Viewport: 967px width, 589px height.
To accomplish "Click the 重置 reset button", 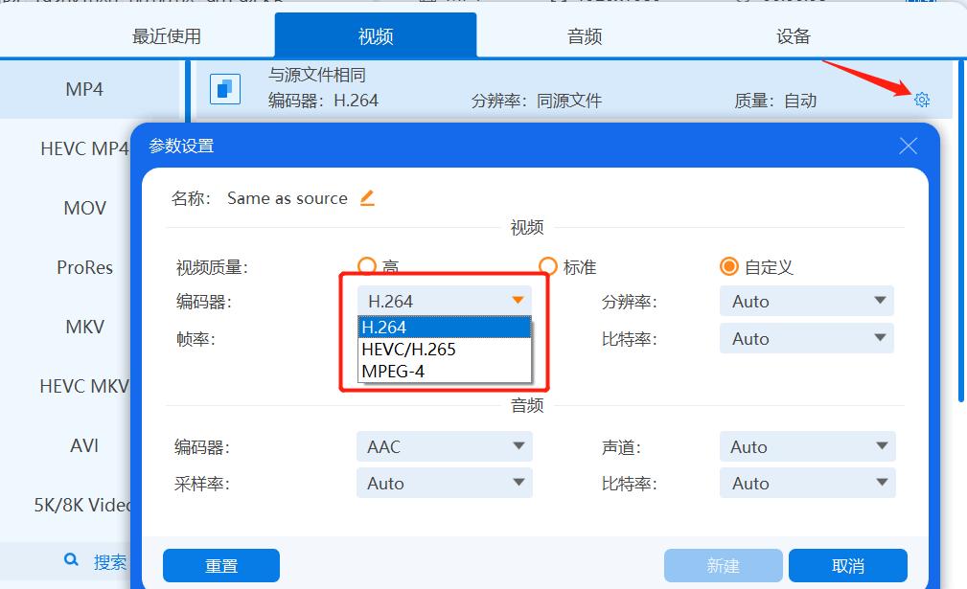I will 220,565.
